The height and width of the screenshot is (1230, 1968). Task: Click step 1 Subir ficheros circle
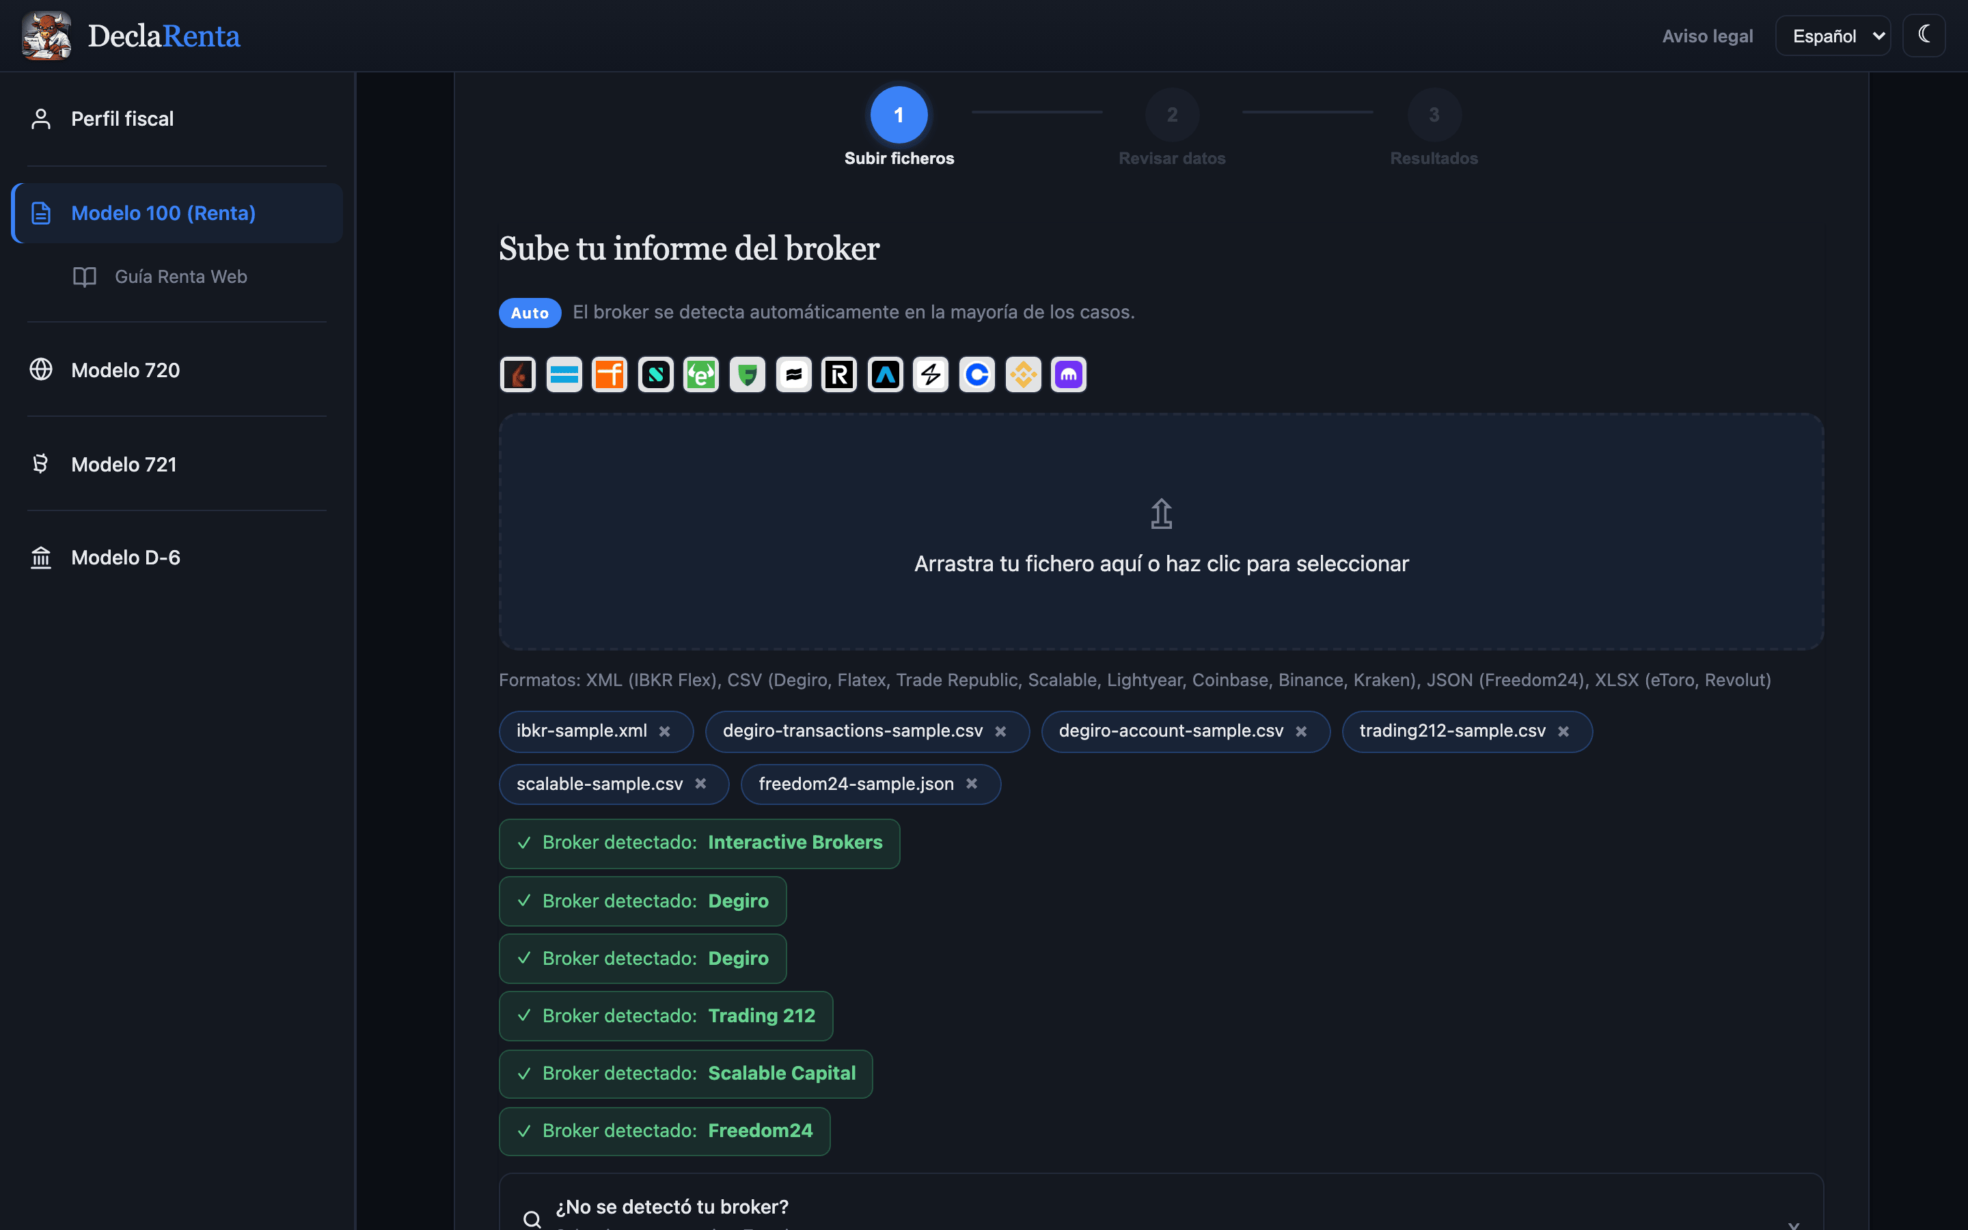coord(899,115)
